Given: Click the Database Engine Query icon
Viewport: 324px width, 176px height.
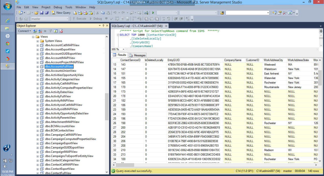Looking at the screenshot, I should click(75, 13).
